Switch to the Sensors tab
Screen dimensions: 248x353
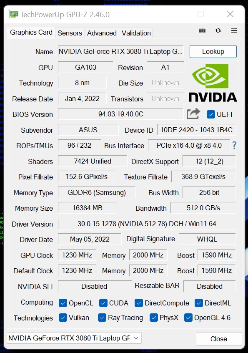pos(70,33)
